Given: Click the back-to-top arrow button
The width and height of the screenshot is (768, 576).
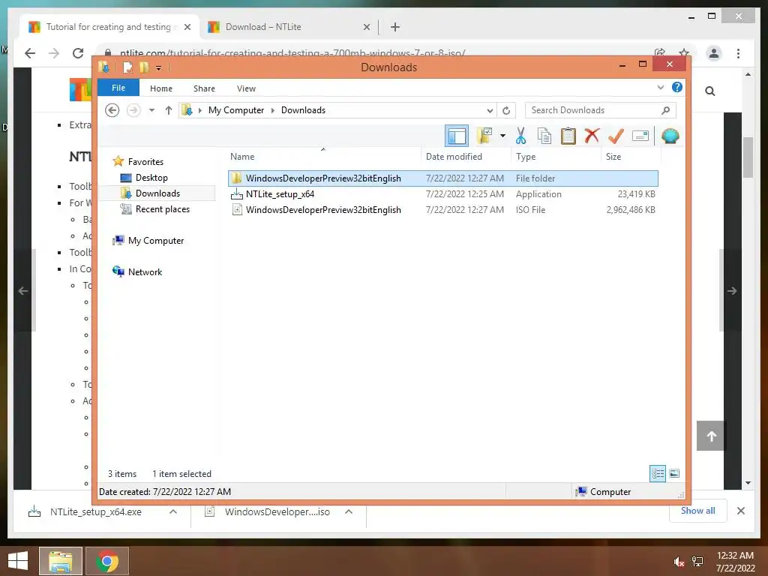Looking at the screenshot, I should coord(711,436).
